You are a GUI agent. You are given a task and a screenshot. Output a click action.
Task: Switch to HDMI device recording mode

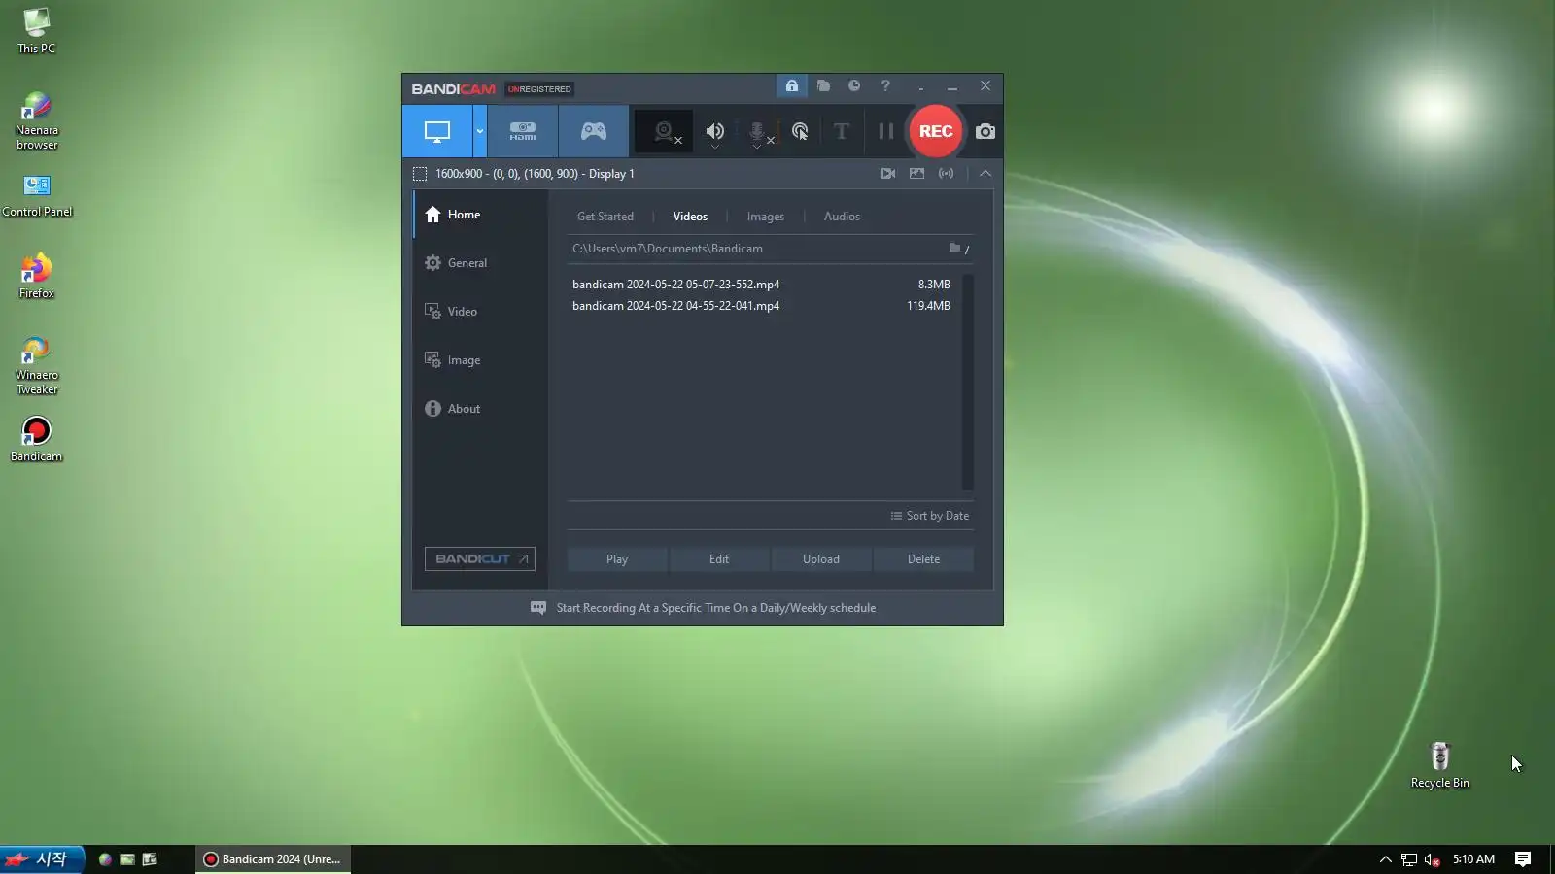(x=523, y=131)
